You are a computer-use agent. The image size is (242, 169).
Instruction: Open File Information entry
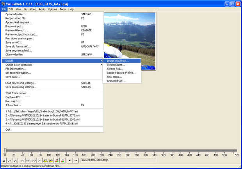tap(52, 69)
